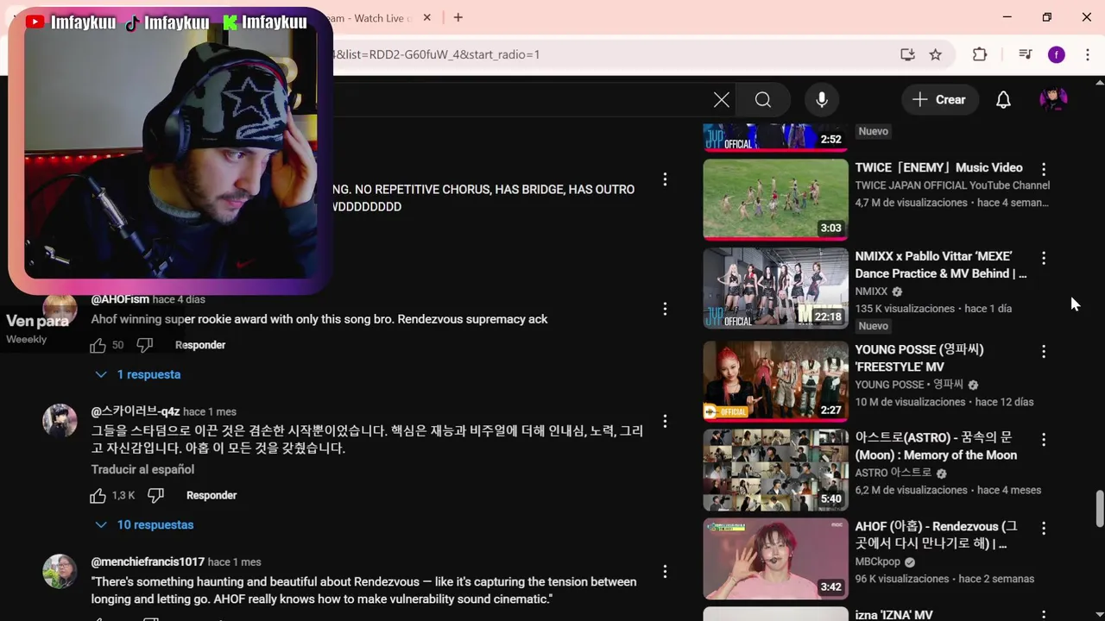This screenshot has height=621, width=1105.
Task: Open @menchiefrancis1017 profile picture
Action: coord(60,571)
